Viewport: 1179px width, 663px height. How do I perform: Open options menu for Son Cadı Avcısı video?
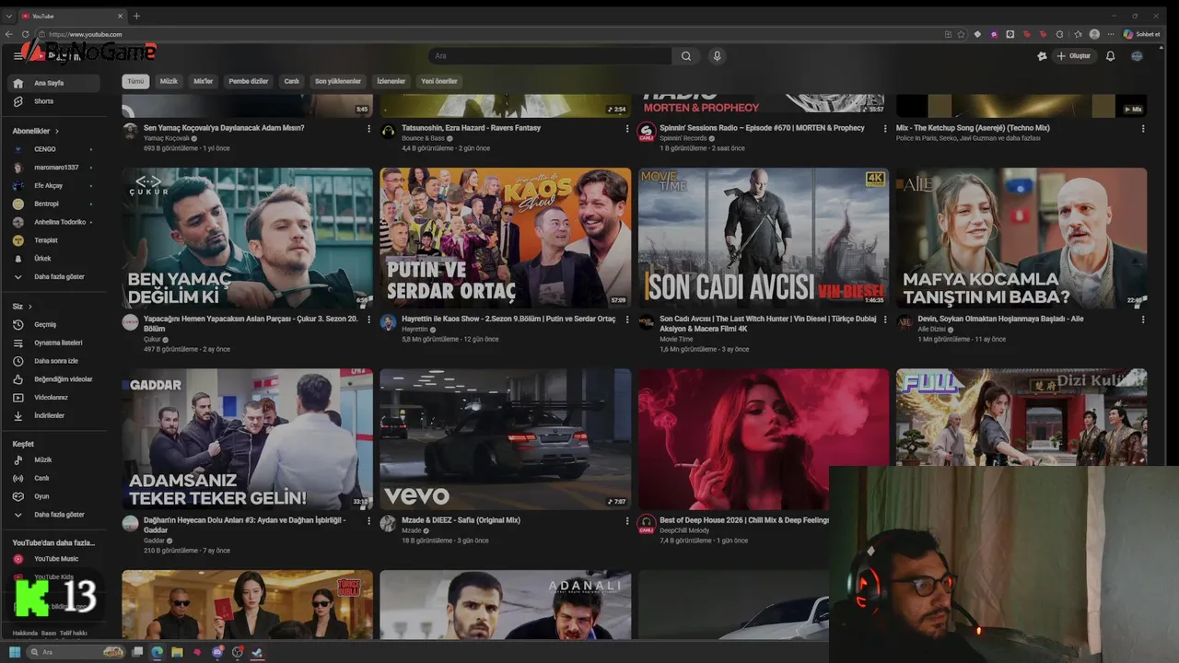pyautogui.click(x=885, y=320)
